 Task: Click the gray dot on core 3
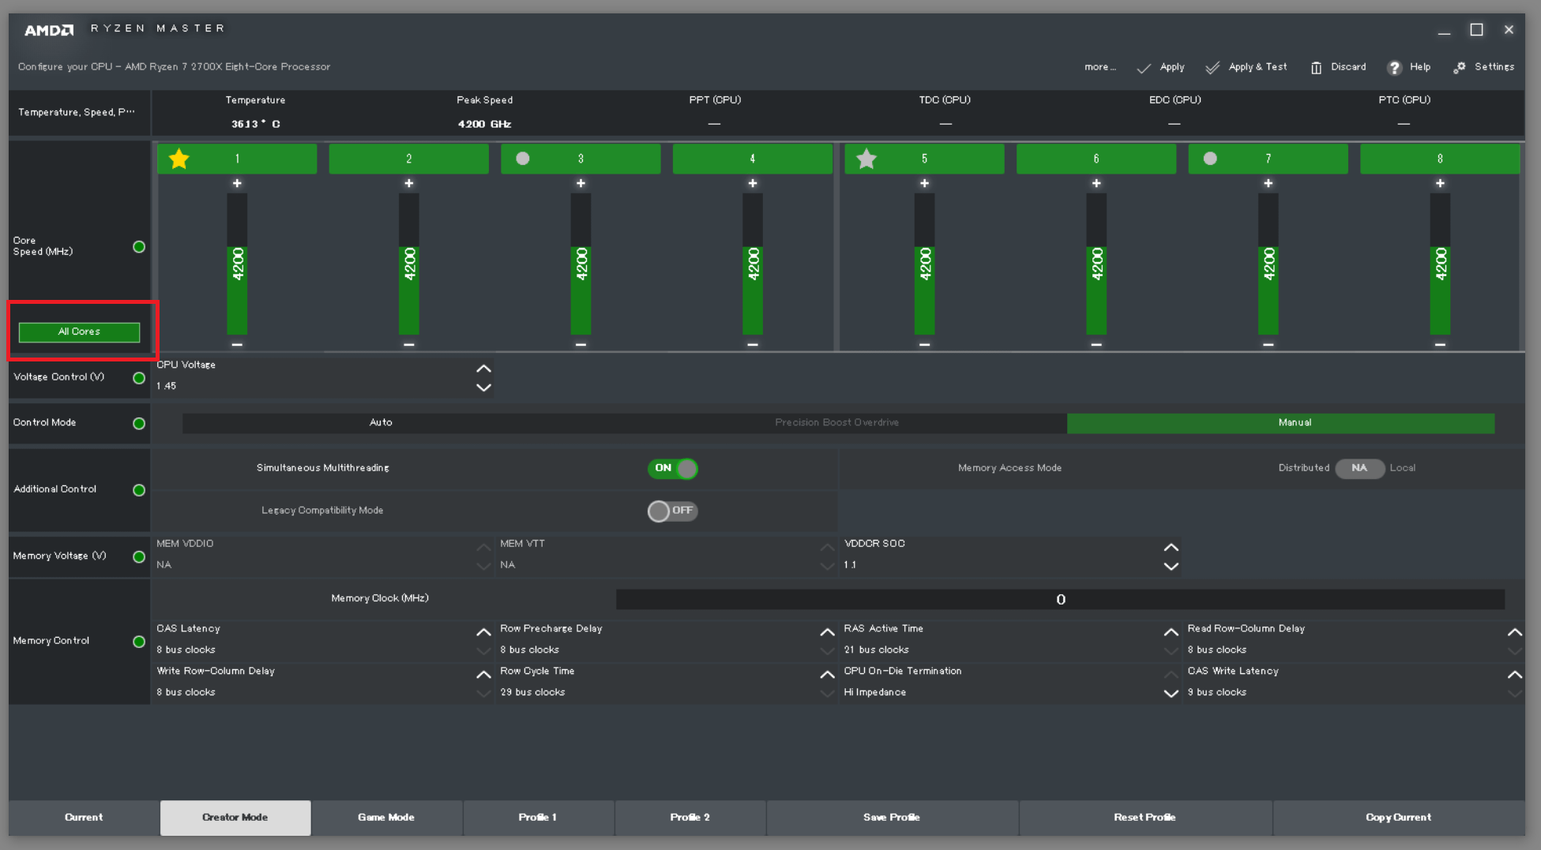click(x=523, y=159)
